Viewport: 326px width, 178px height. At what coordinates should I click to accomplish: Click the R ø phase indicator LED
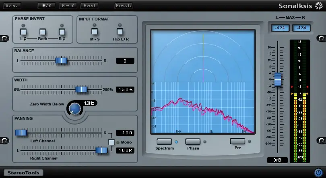[62, 26]
